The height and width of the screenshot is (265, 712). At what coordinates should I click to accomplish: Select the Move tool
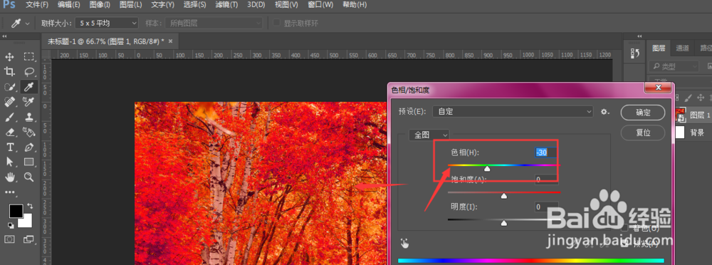click(9, 57)
